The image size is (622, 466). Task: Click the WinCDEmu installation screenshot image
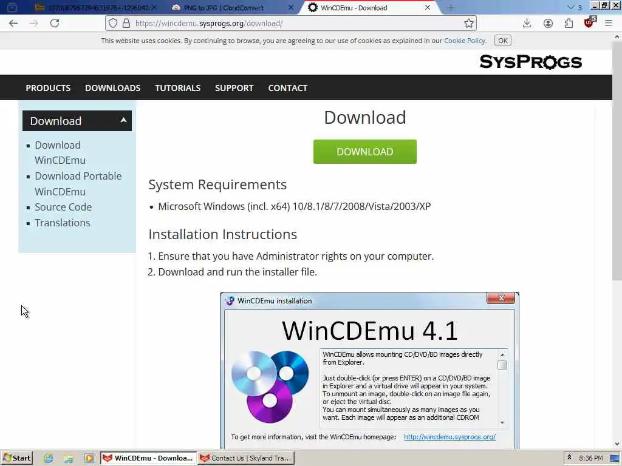369,371
